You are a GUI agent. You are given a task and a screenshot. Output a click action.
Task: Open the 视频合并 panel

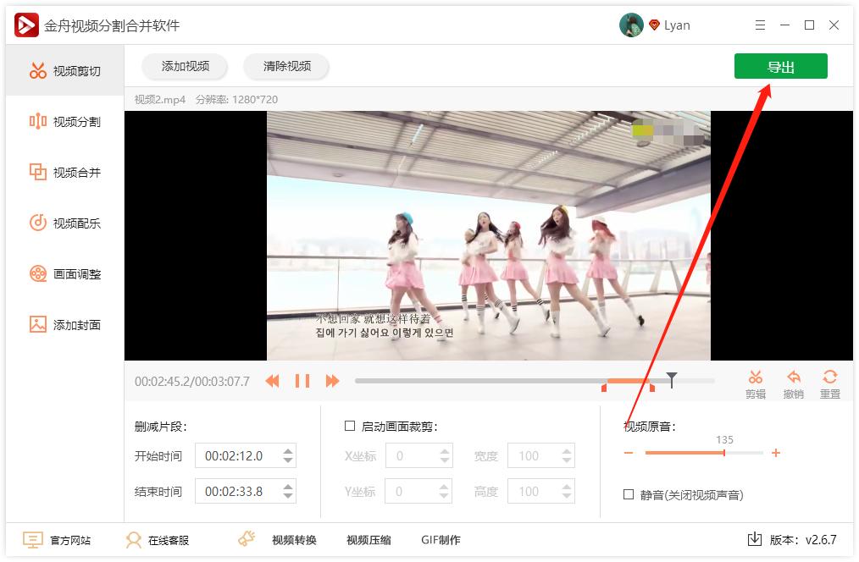[x=63, y=172]
